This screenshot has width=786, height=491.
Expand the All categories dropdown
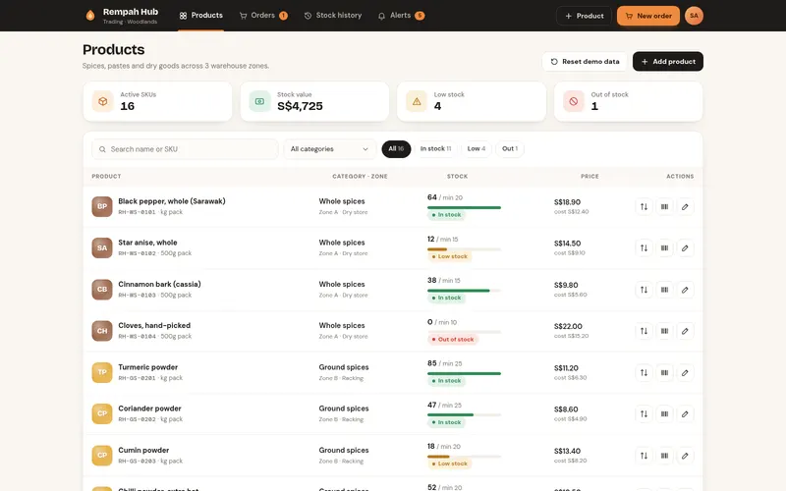pos(329,149)
